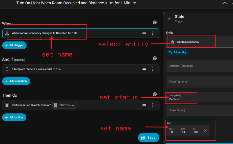
Task: Open help for the And if section
Action: 155,58
